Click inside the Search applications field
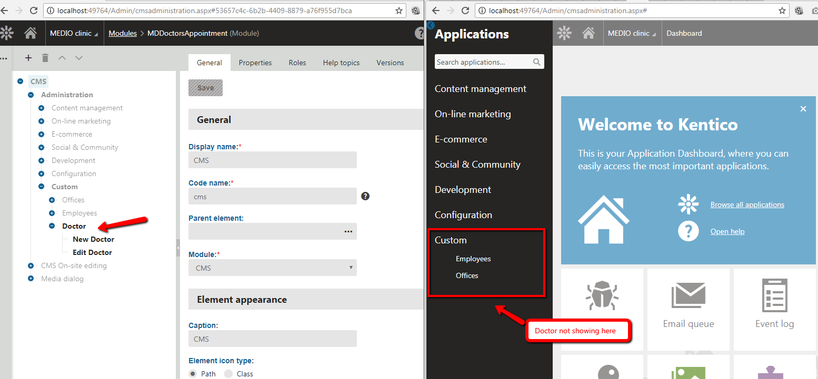 coord(479,62)
